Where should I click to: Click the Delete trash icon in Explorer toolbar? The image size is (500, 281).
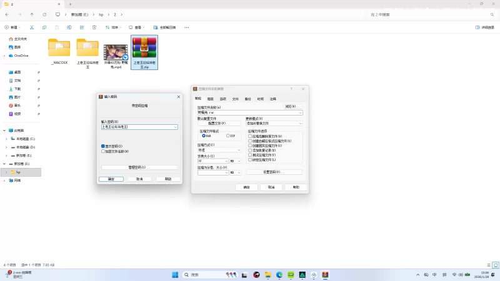click(x=94, y=27)
